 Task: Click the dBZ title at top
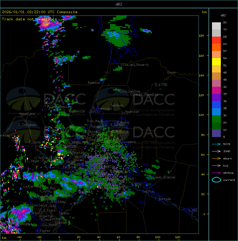(119, 4)
